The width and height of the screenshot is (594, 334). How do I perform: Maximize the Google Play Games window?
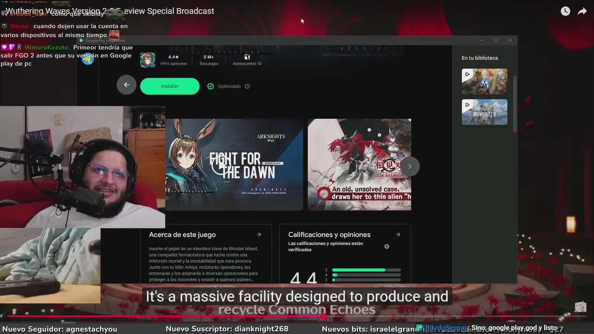tap(496, 40)
